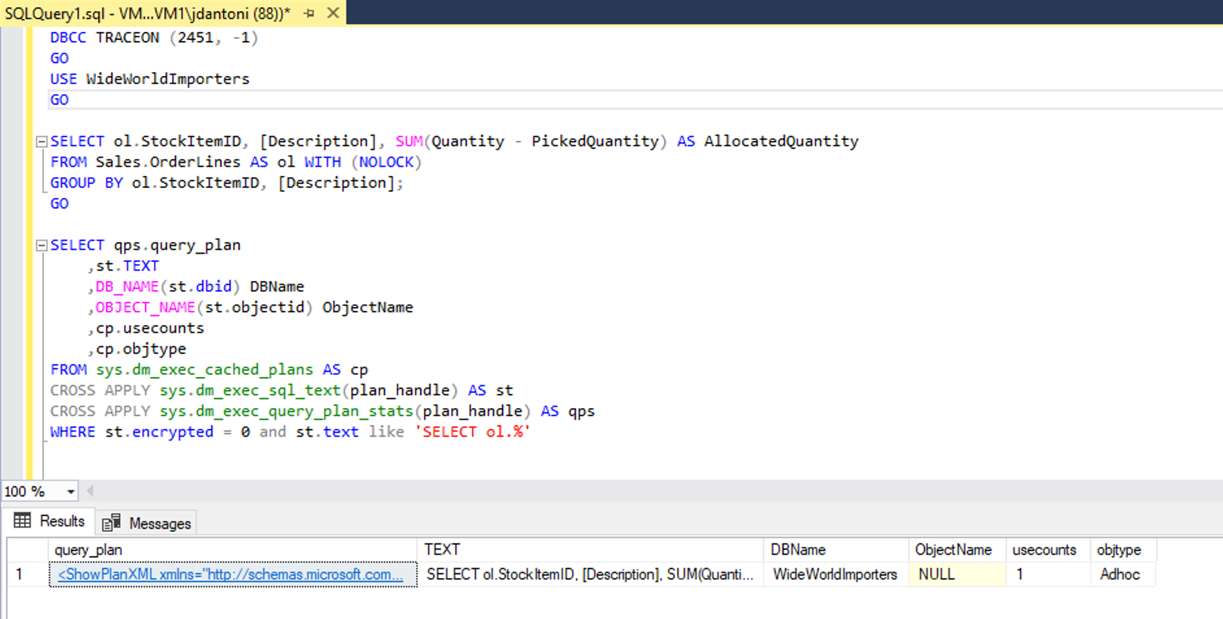
Task: Collapse the first SELECT query region
Action: tap(42, 140)
